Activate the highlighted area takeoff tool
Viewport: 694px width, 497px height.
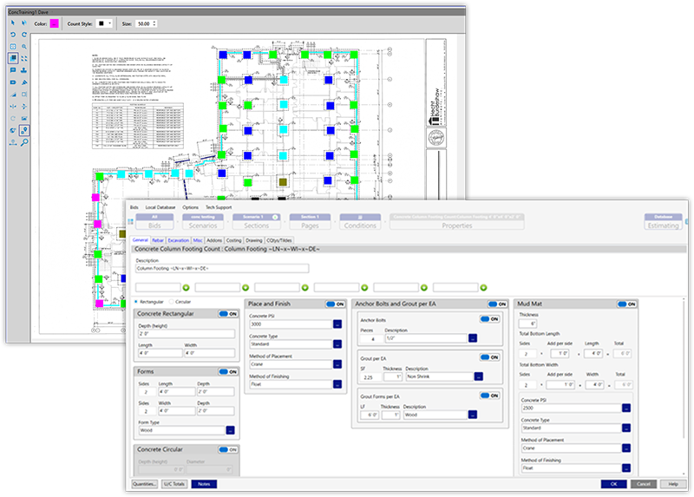pos(13,58)
